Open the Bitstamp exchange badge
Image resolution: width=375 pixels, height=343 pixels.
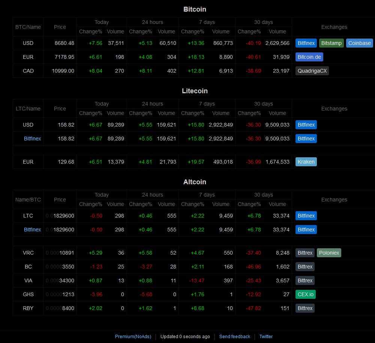[331, 43]
